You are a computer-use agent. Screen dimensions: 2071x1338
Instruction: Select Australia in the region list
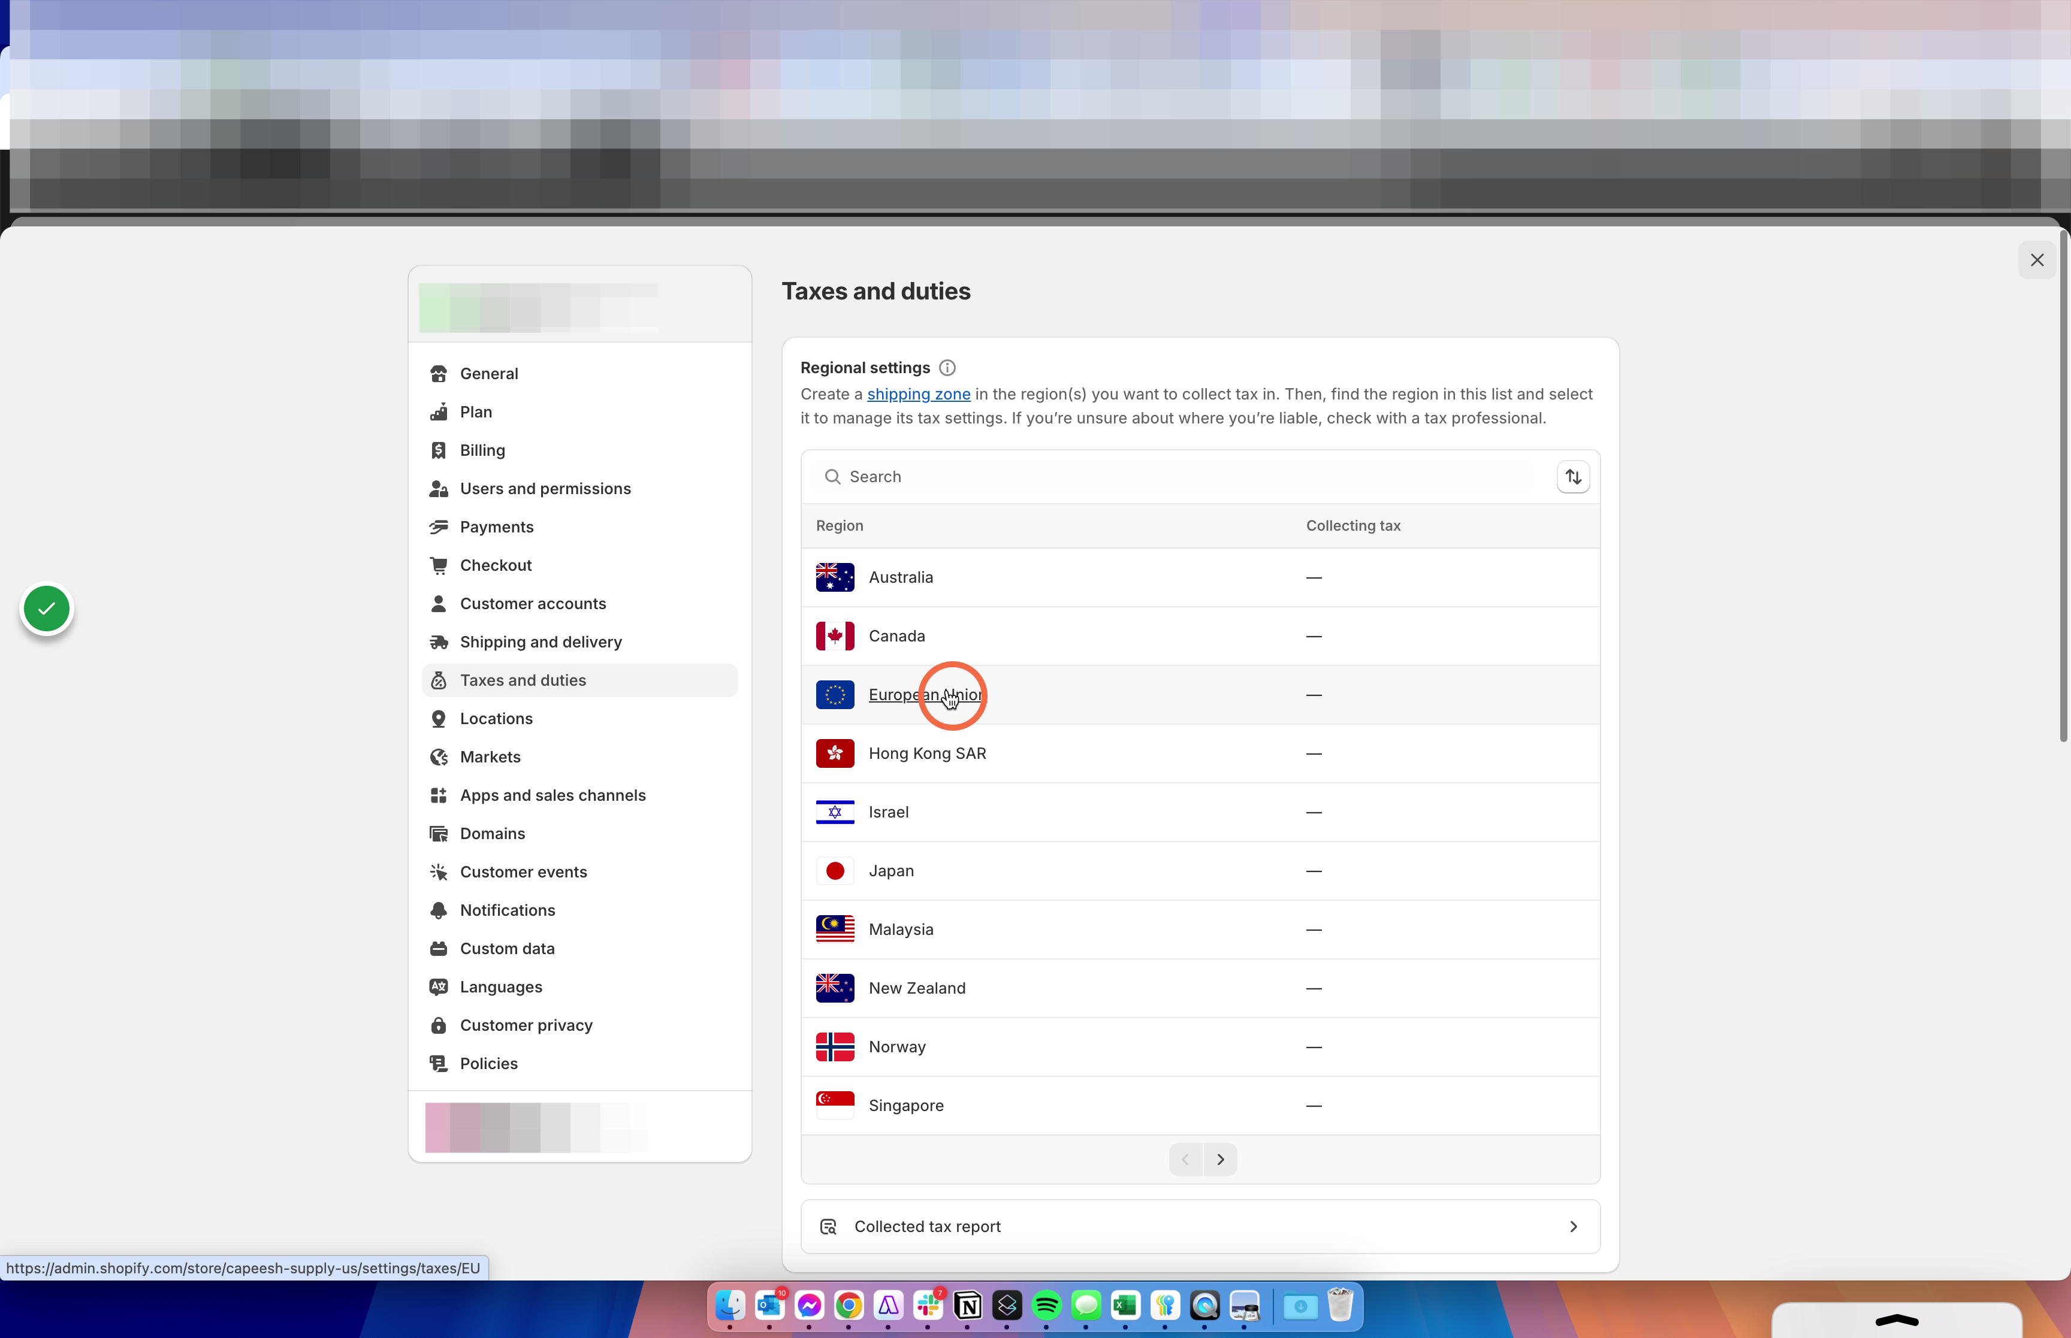click(1200, 578)
